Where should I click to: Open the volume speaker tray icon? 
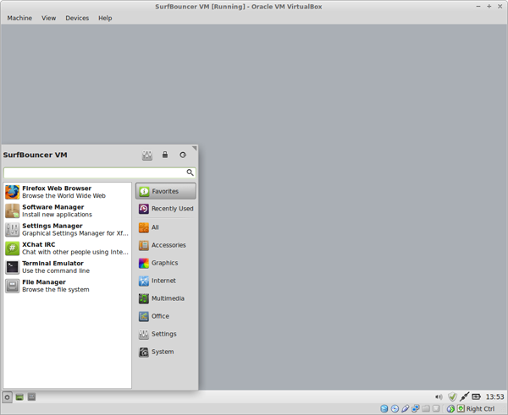click(439, 397)
